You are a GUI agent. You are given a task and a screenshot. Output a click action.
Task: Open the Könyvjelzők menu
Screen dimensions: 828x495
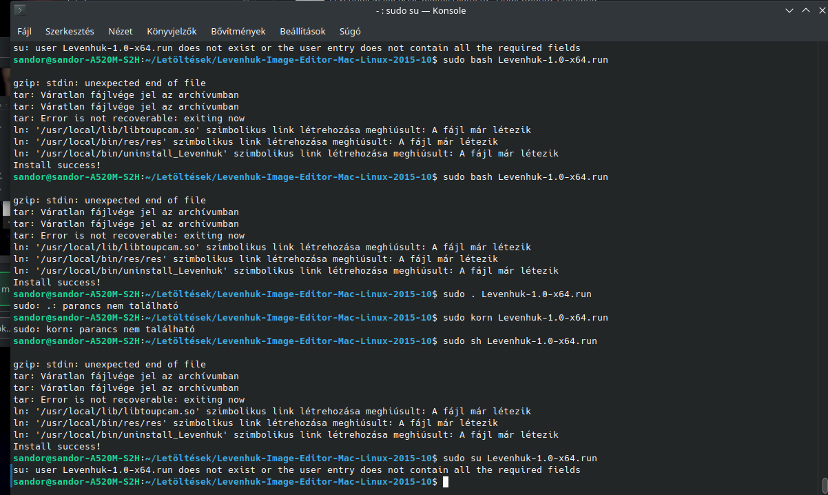[172, 31]
